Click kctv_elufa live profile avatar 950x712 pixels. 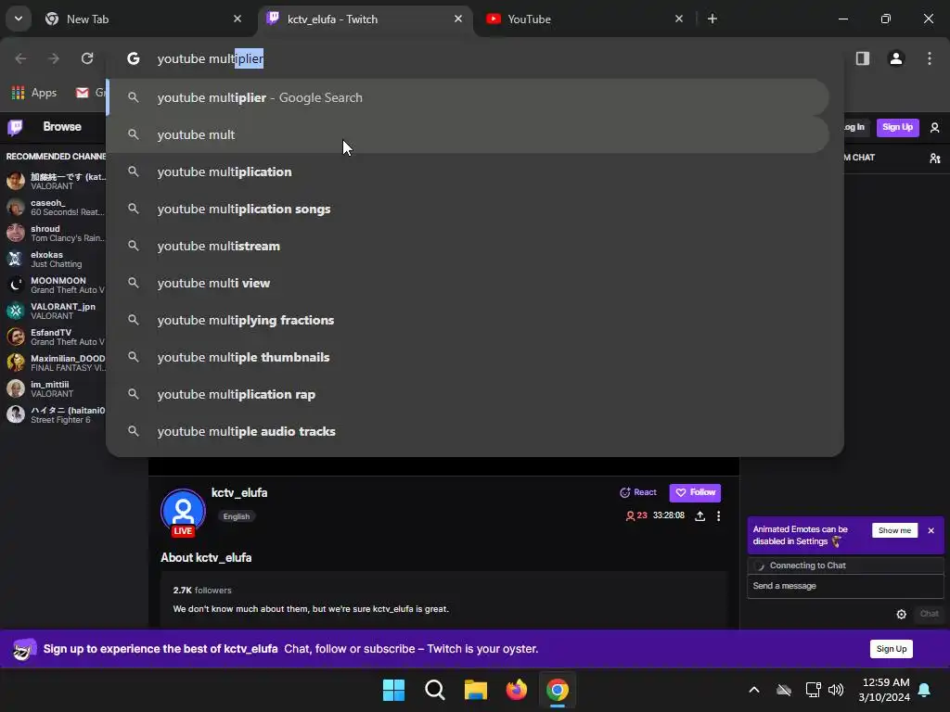pyautogui.click(x=183, y=512)
